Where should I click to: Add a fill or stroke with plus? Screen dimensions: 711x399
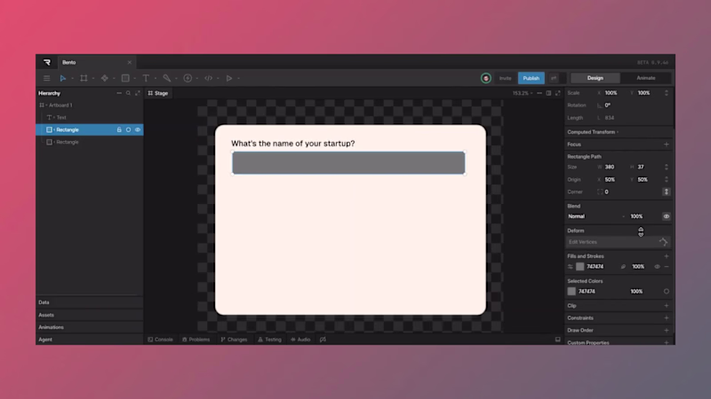666,256
